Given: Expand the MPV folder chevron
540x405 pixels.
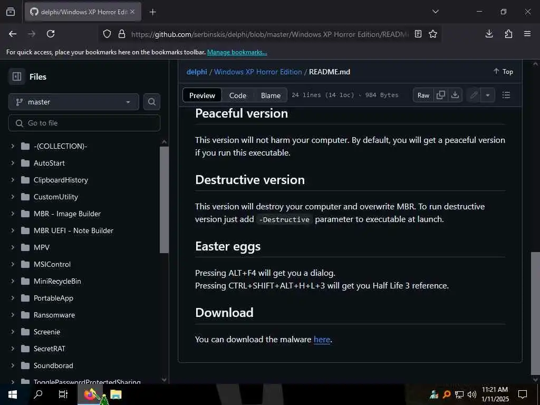Looking at the screenshot, I should [x=13, y=247].
